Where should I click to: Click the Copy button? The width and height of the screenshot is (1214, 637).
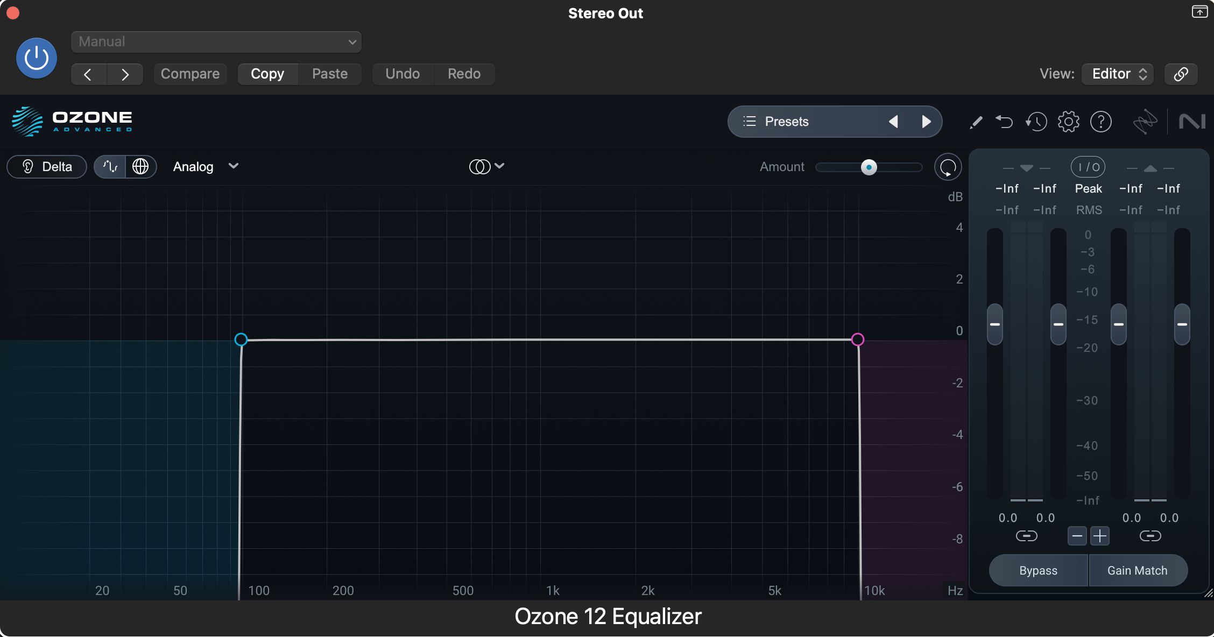tap(267, 74)
